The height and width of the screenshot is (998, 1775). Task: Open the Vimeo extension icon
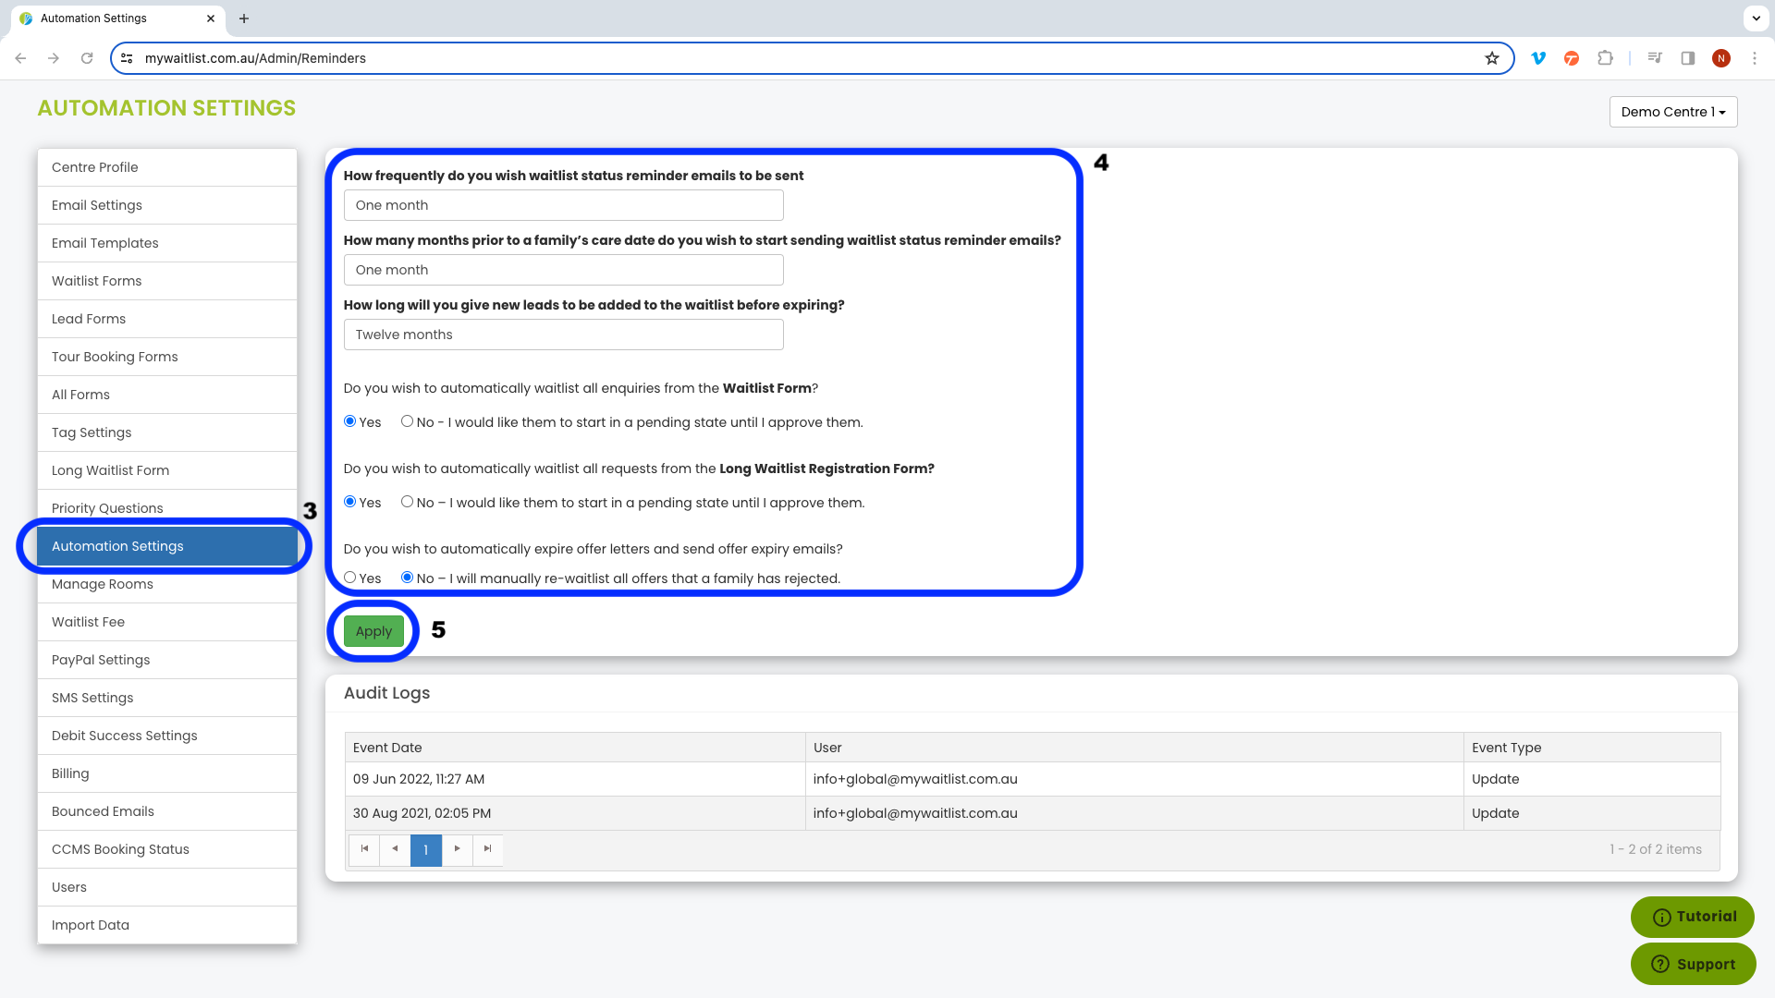point(1538,58)
